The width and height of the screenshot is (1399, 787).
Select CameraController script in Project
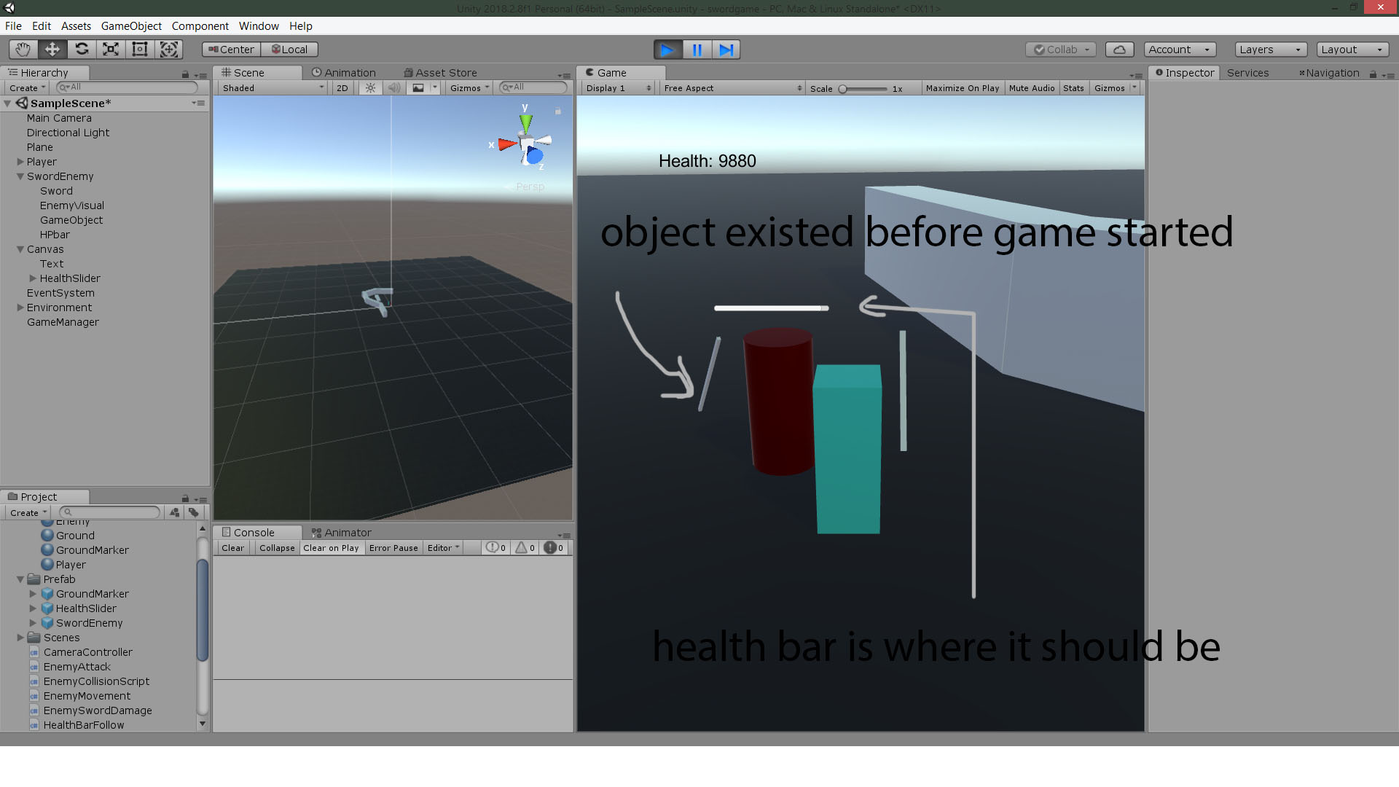(87, 652)
